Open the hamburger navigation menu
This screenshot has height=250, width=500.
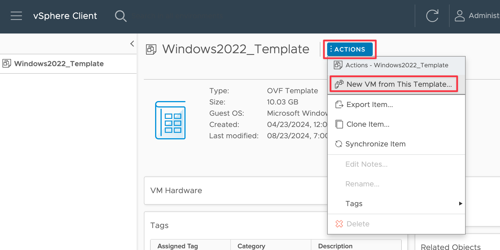16,16
